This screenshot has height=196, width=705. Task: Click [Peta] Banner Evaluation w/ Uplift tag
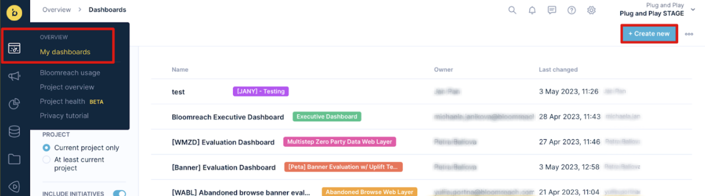point(343,167)
